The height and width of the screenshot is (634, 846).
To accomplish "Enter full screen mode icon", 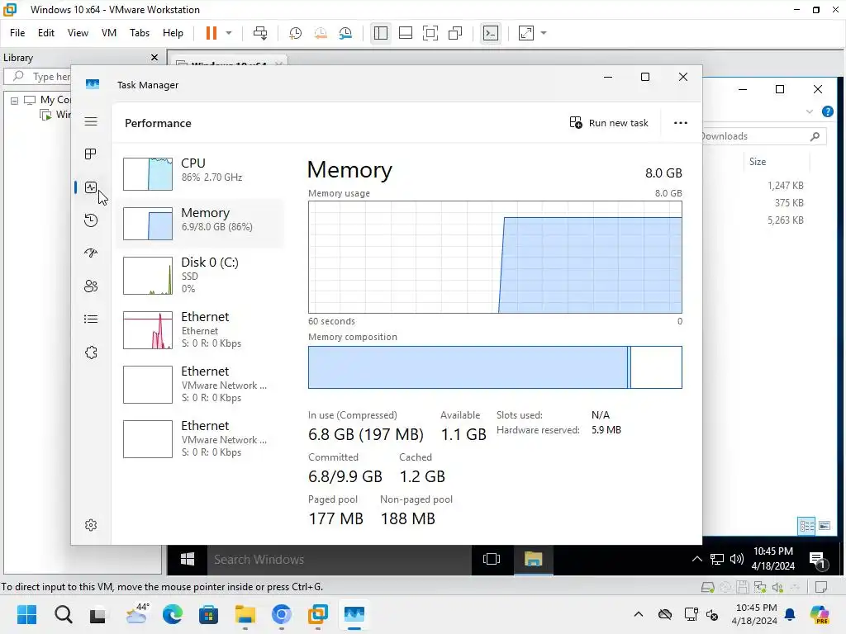I will 430,33.
